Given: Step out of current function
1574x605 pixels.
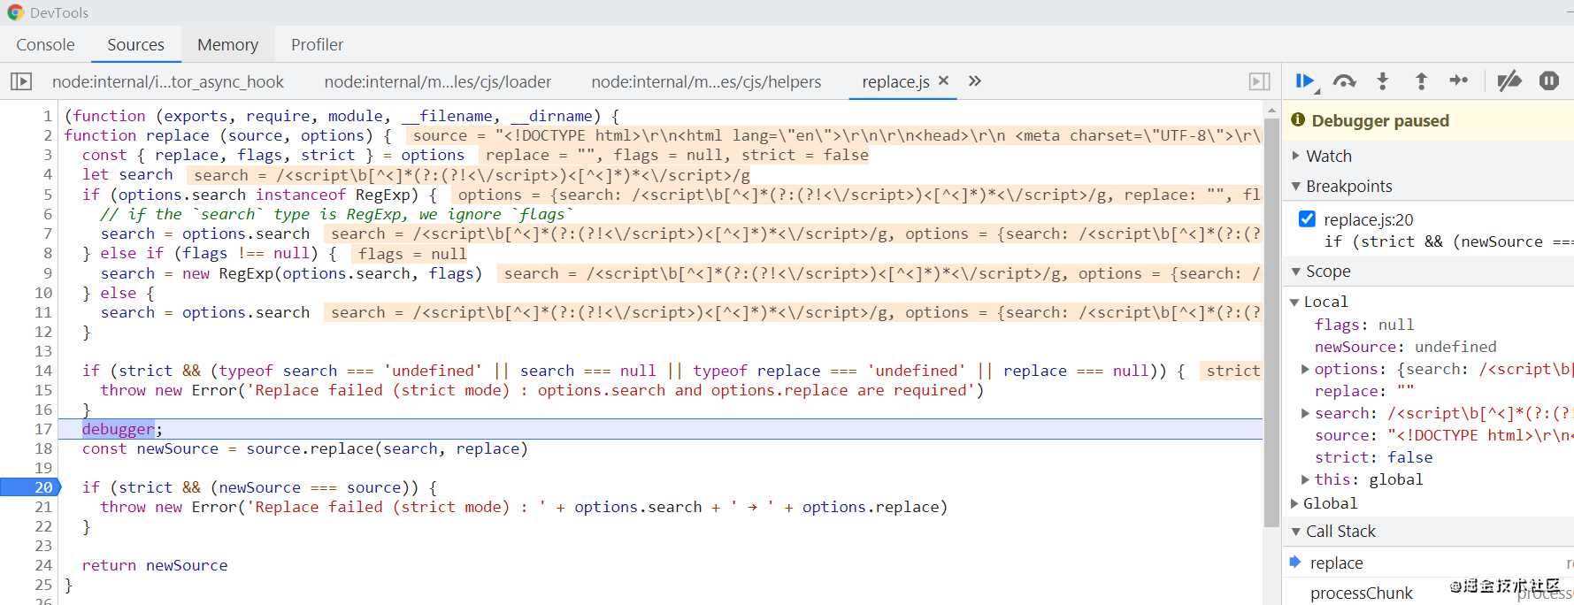Looking at the screenshot, I should pyautogui.click(x=1421, y=81).
